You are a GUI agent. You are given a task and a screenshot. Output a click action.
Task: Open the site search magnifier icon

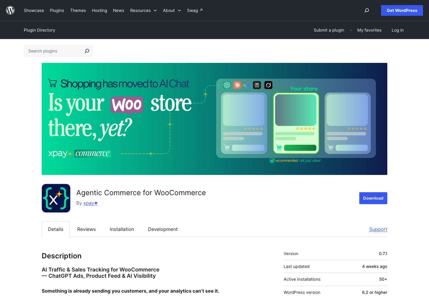coord(367,10)
